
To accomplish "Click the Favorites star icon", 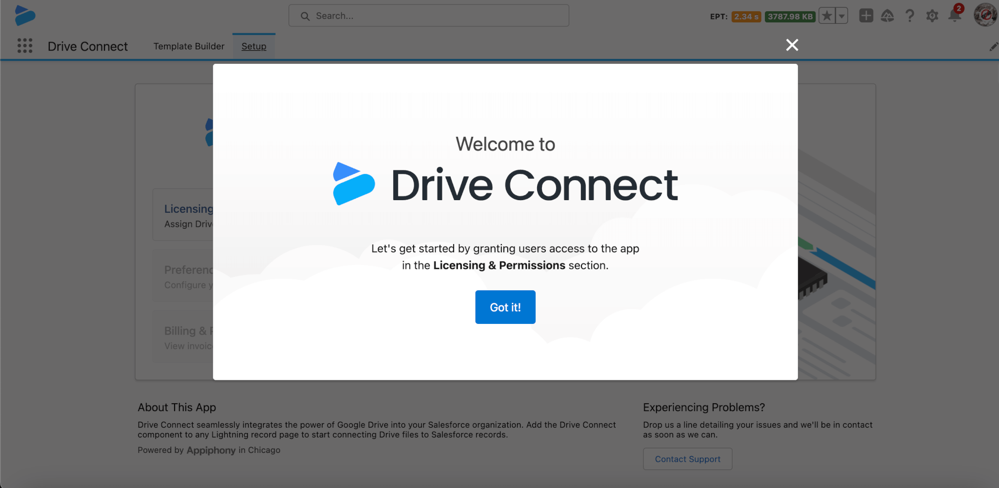I will pyautogui.click(x=827, y=16).
